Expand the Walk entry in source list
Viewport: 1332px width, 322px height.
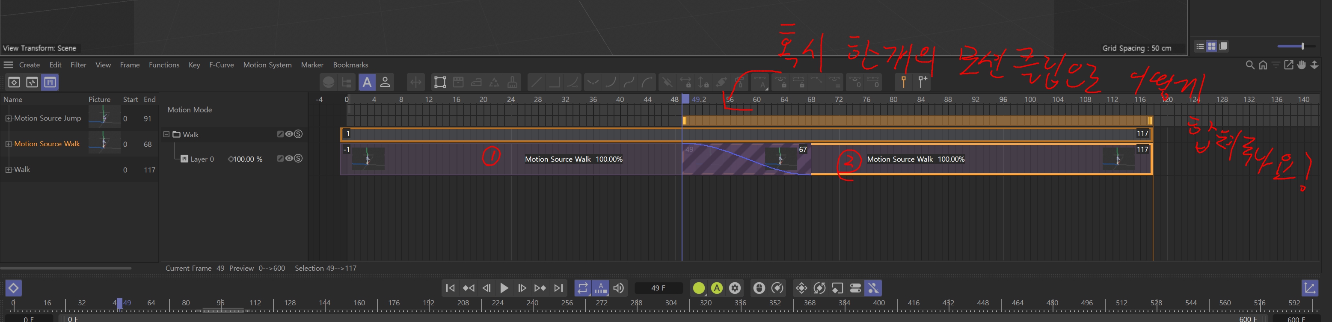point(8,169)
